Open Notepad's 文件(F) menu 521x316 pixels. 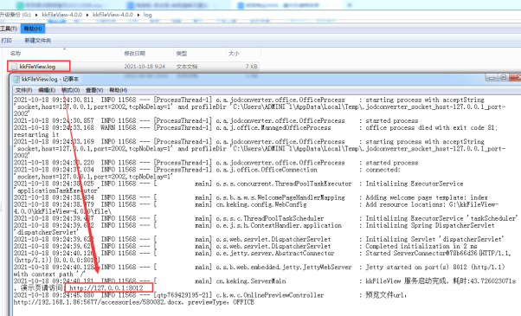pos(24,90)
